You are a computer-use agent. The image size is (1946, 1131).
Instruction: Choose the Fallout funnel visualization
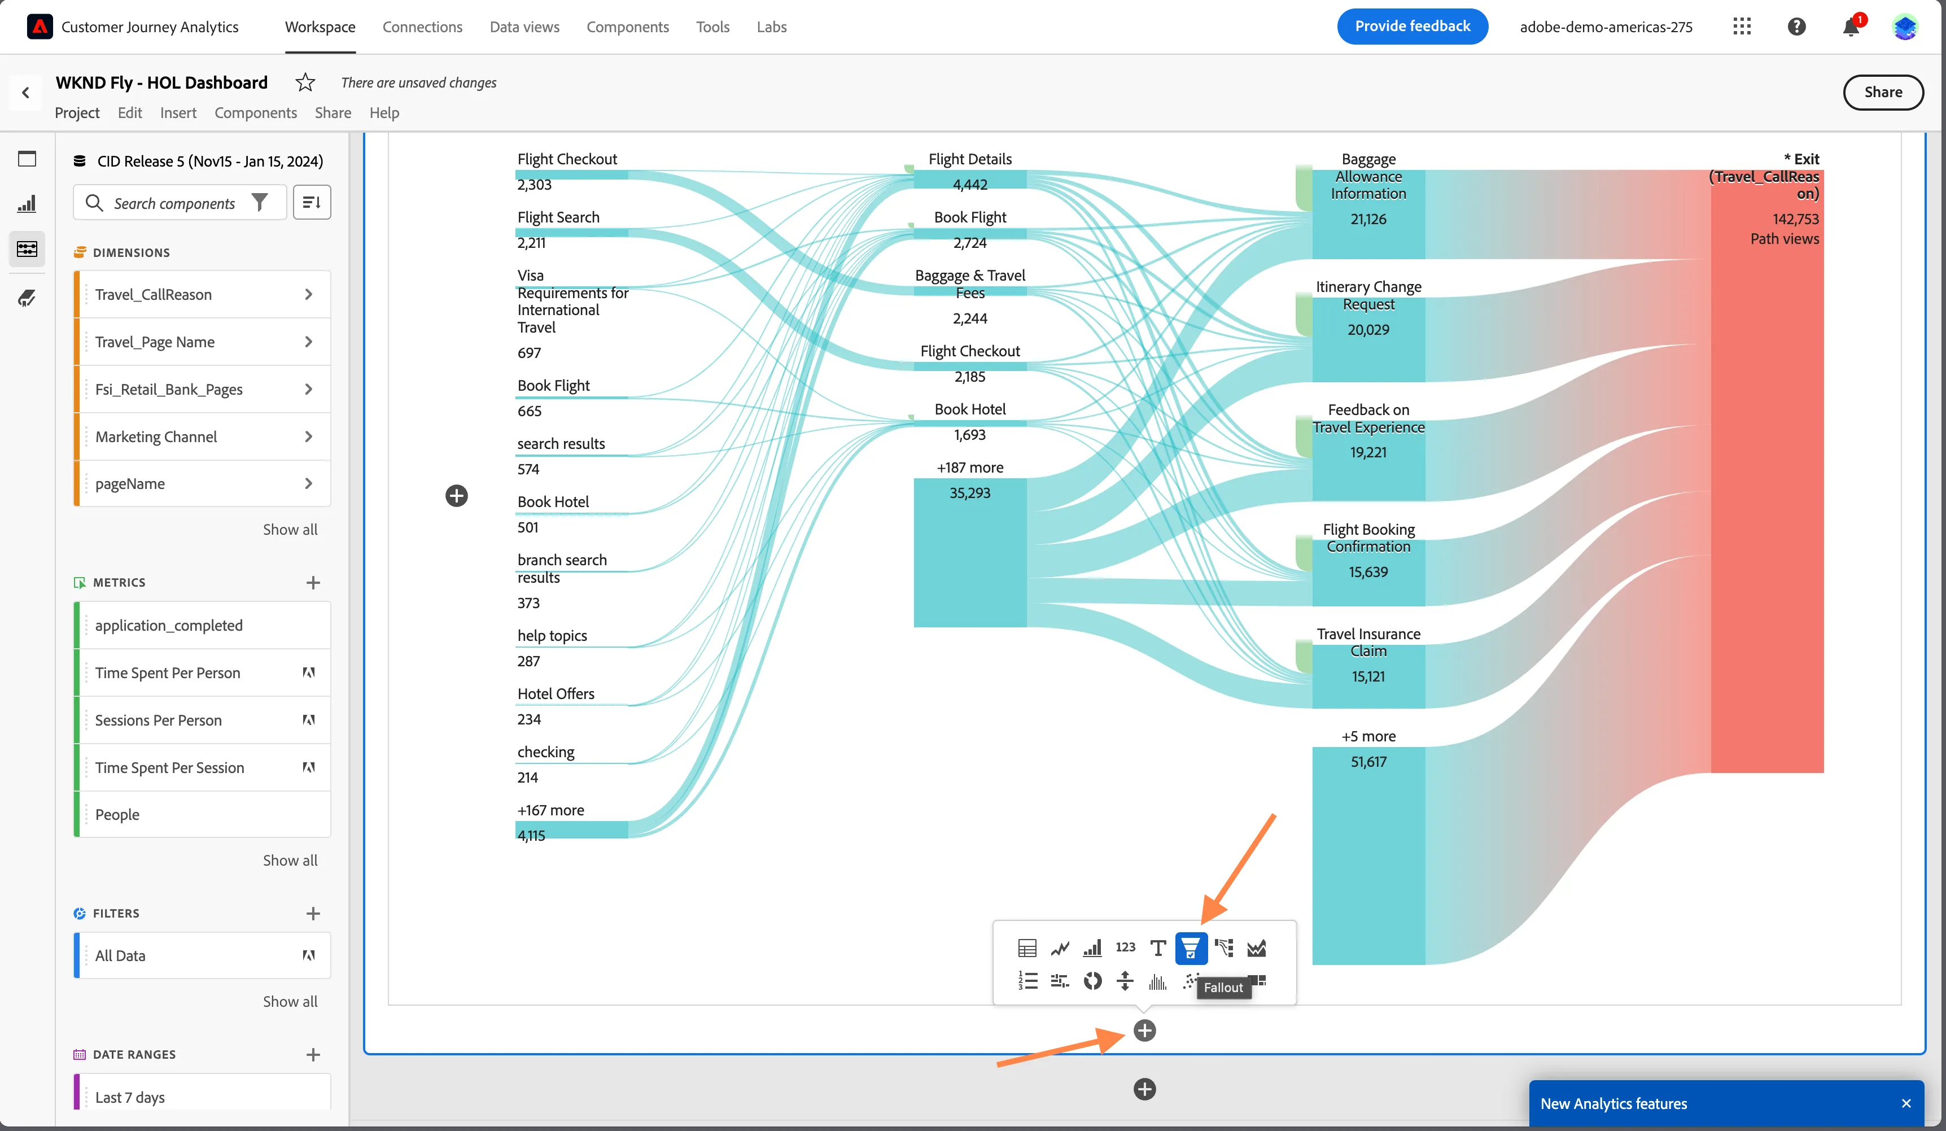pyautogui.click(x=1191, y=948)
